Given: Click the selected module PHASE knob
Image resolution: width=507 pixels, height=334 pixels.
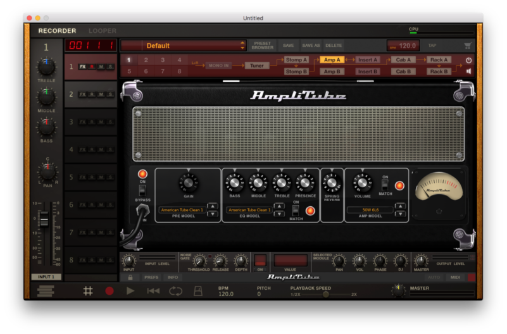Looking at the screenshot, I should [380, 261].
